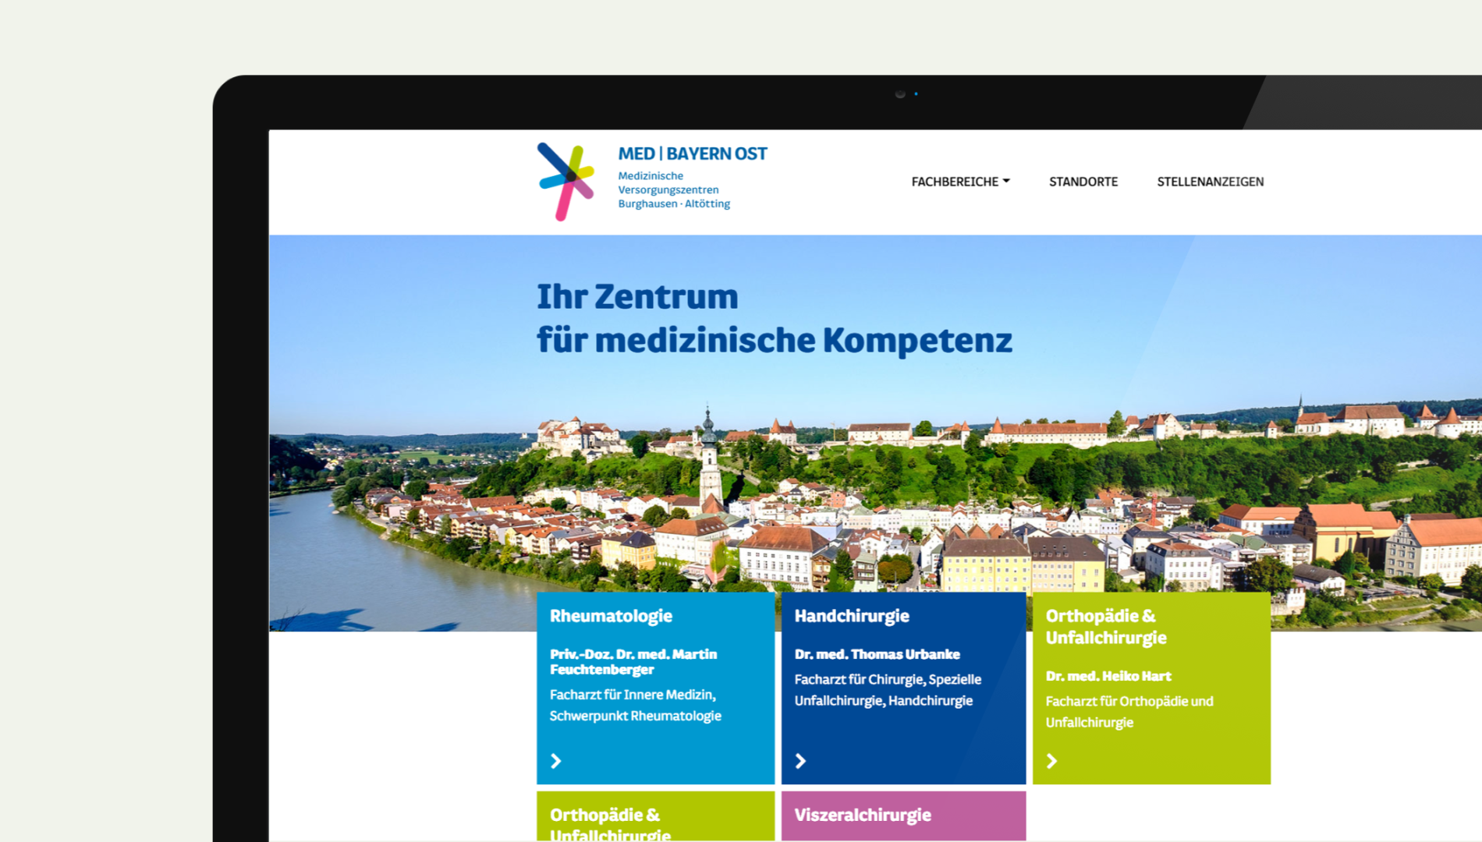Image resolution: width=1482 pixels, height=842 pixels.
Task: Select Orthopädie & Unfallchirurgie heading in right card
Action: pos(1105,627)
